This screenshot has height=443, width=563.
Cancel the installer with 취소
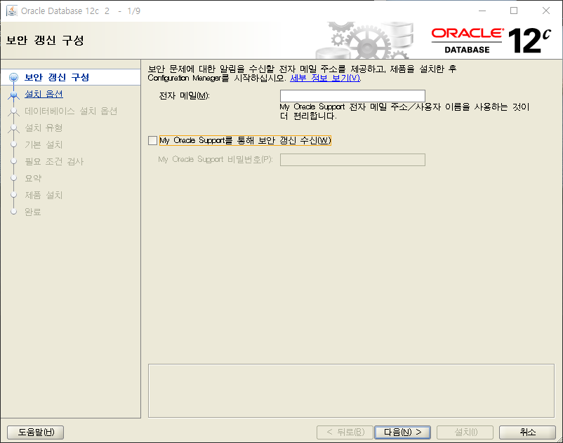click(527, 432)
